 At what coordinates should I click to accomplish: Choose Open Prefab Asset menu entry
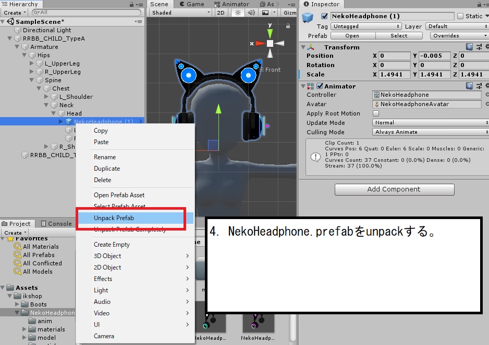pyautogui.click(x=135, y=195)
